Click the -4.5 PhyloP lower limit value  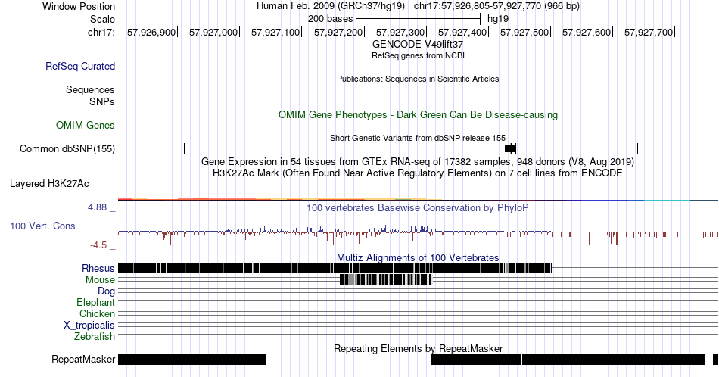(x=98, y=245)
